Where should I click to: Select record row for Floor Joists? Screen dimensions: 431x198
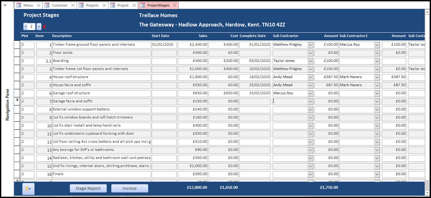point(17,53)
